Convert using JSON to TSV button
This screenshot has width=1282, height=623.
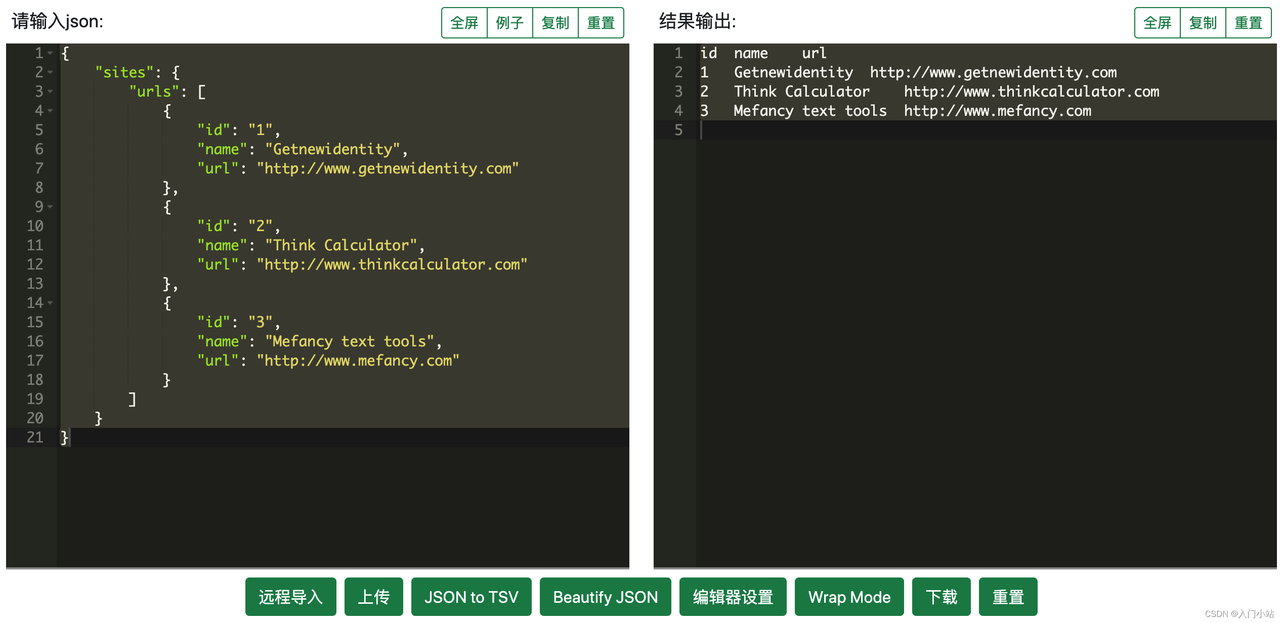(471, 597)
